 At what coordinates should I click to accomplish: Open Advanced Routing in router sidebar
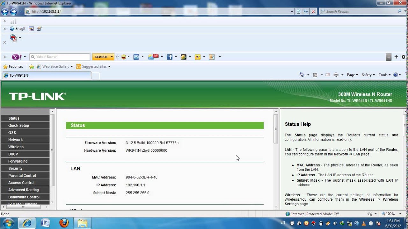pyautogui.click(x=25, y=190)
